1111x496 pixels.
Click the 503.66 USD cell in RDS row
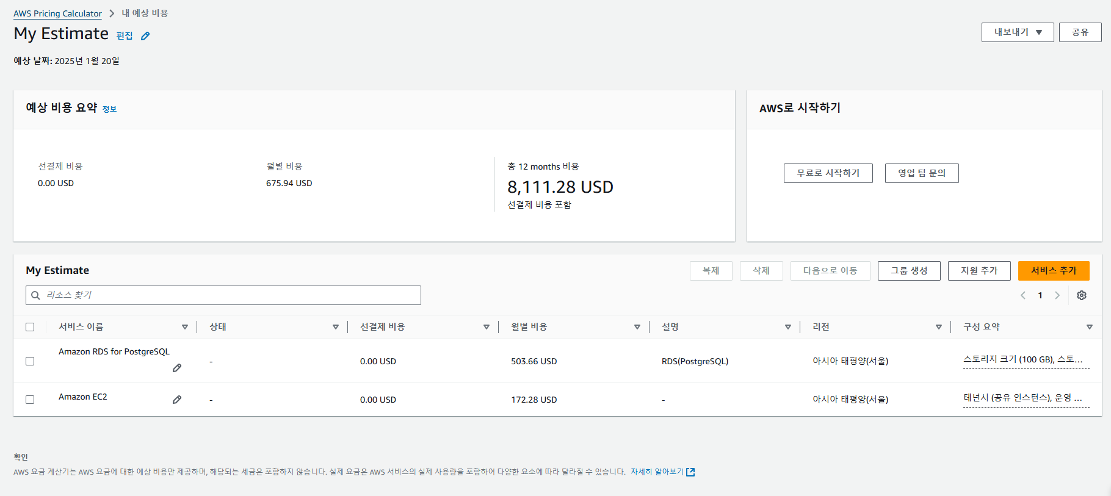click(534, 361)
